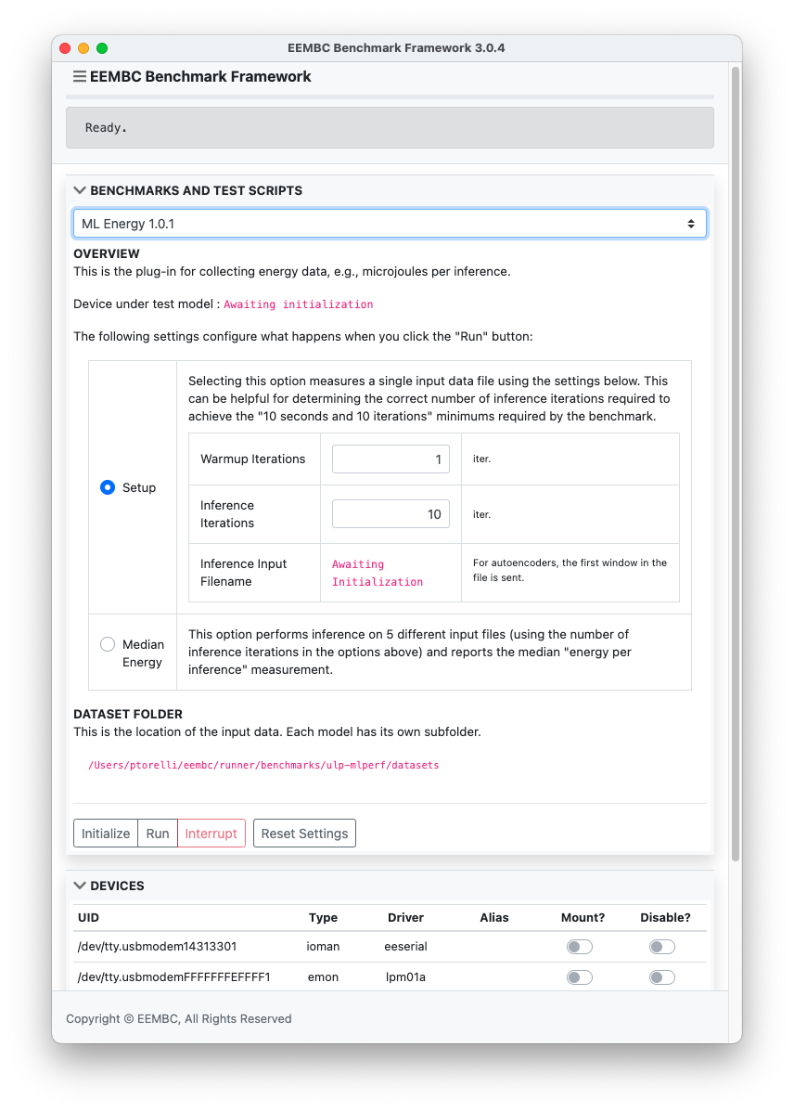
Task: Click the Warmup Iterations input field
Action: point(391,459)
